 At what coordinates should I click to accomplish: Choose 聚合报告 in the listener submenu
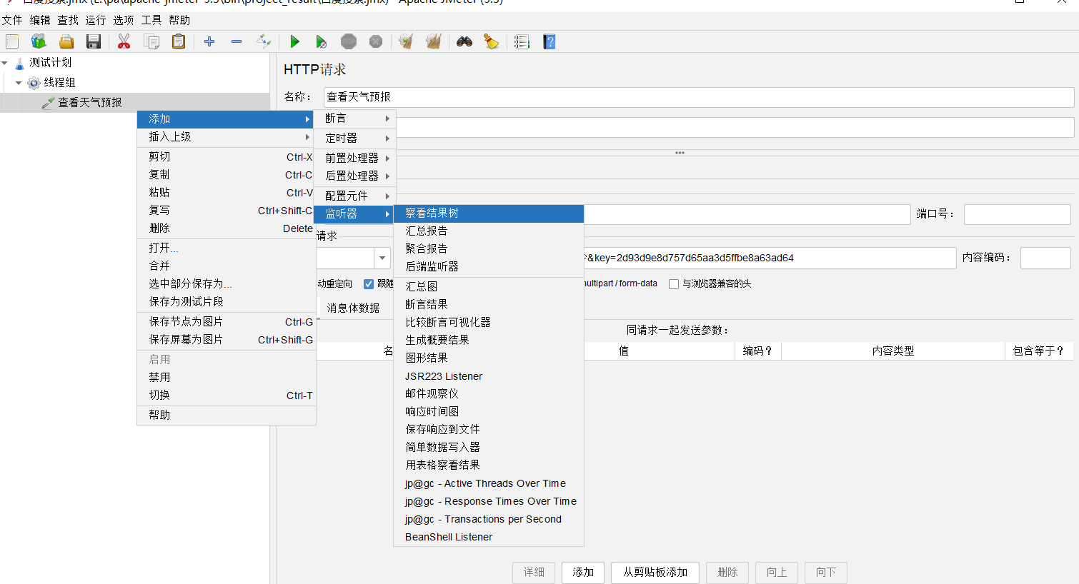pyautogui.click(x=427, y=248)
